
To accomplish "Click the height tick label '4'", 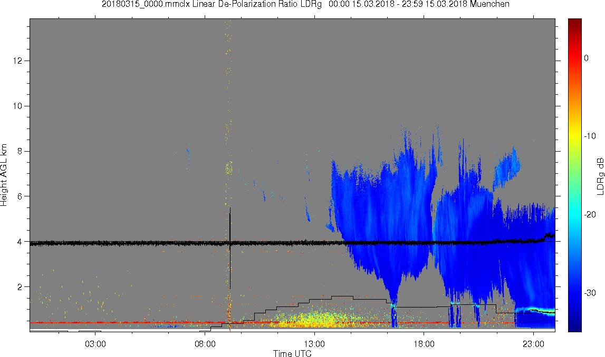I will [x=20, y=242].
